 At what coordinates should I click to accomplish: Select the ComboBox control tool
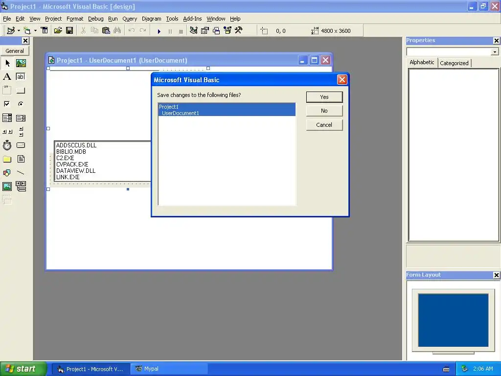point(7,118)
